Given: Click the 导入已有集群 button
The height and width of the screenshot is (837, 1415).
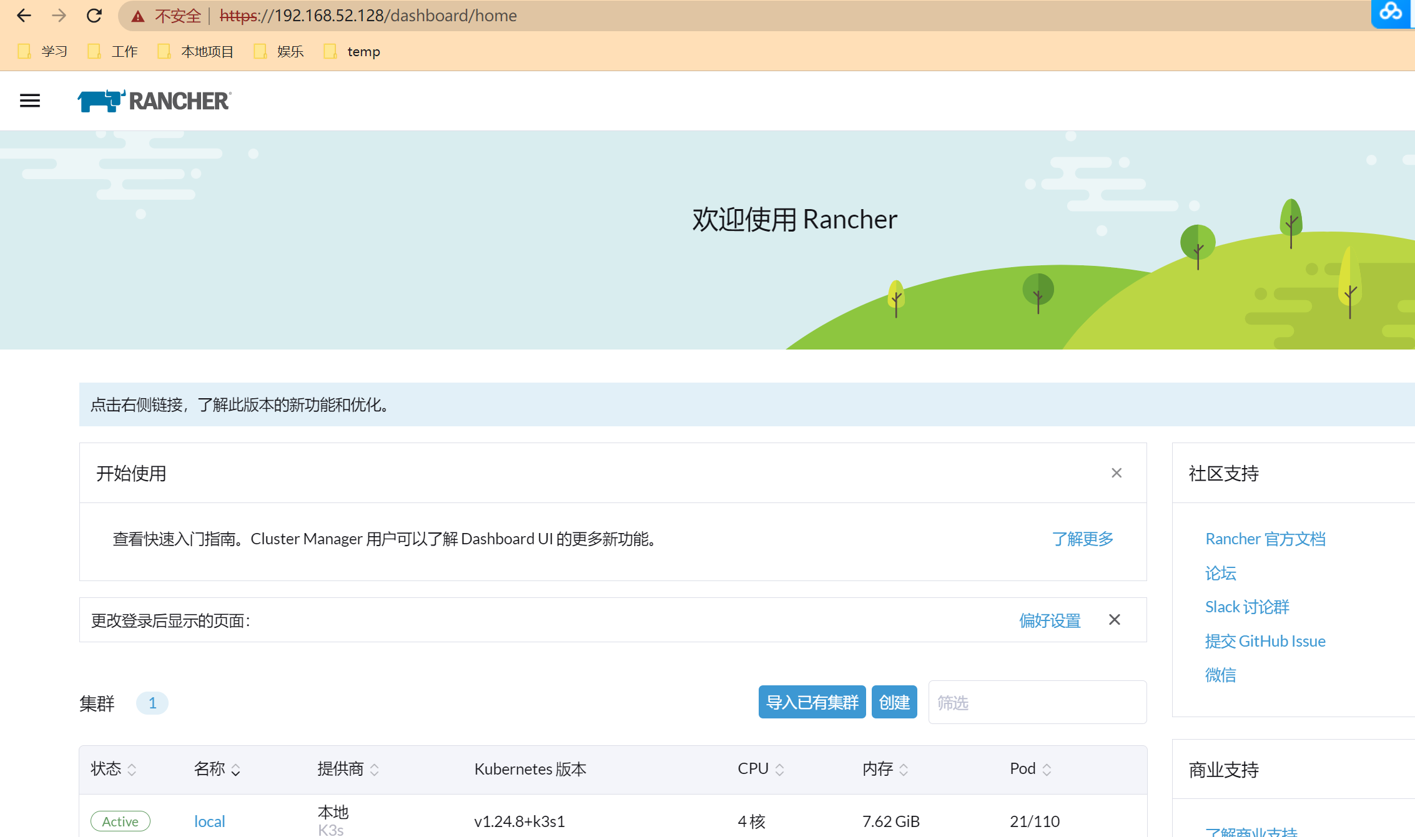Looking at the screenshot, I should point(812,702).
